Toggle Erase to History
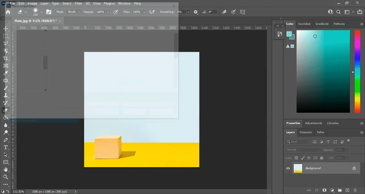Screen dimensions: 365x194 click(x=224, y=12)
